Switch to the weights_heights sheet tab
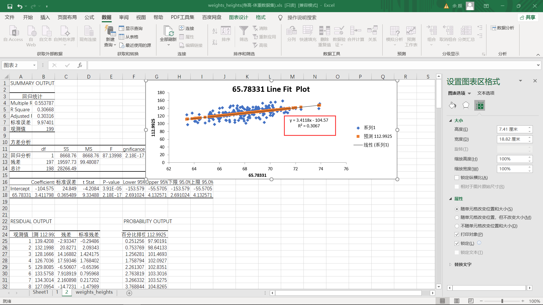This screenshot has width=543, height=305. [x=94, y=292]
